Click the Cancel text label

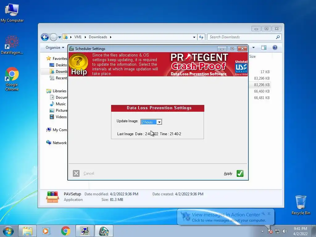[89, 173]
